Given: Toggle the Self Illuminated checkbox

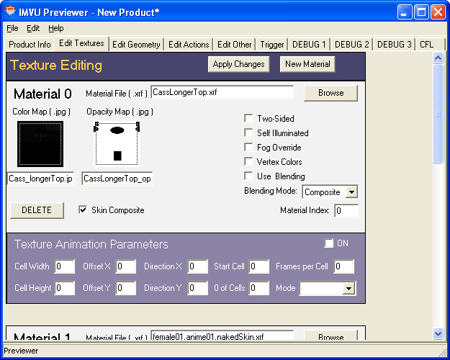Looking at the screenshot, I should coord(248,133).
